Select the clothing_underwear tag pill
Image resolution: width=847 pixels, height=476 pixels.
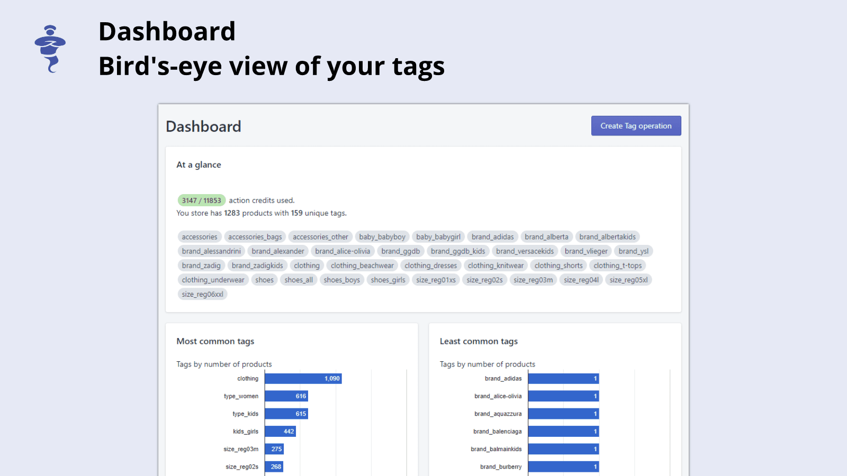coord(213,280)
